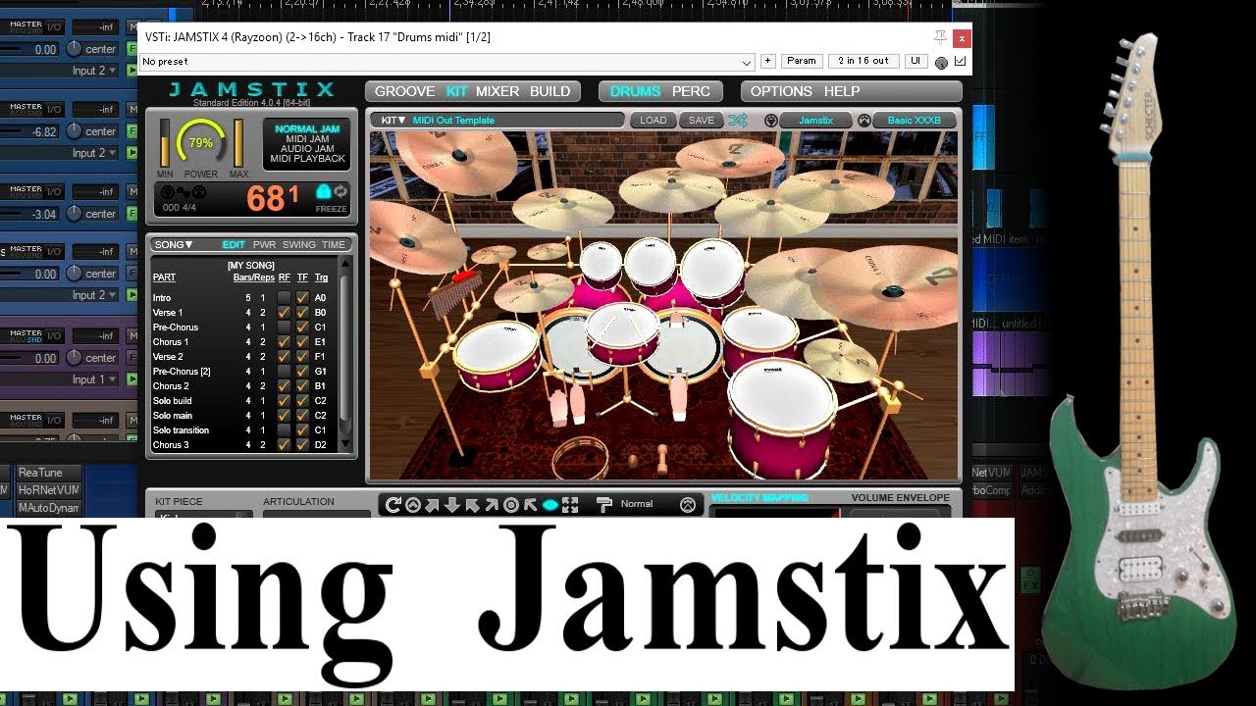Click the kit shuffle randomize icon
The height and width of the screenshot is (706, 1256).
(x=738, y=121)
